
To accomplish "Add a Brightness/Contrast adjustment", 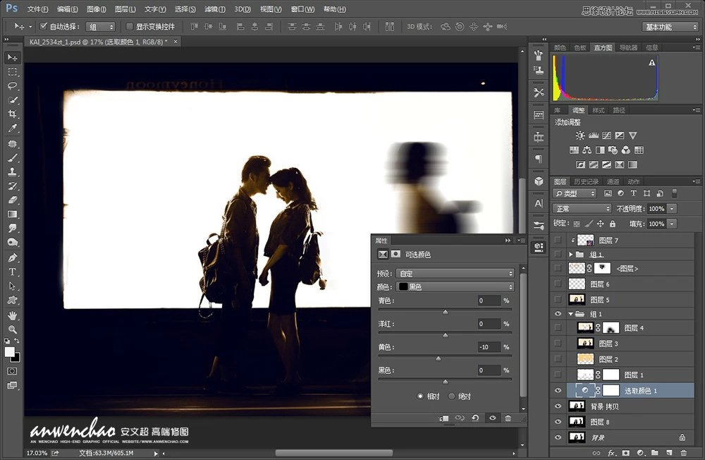I will 580,135.
